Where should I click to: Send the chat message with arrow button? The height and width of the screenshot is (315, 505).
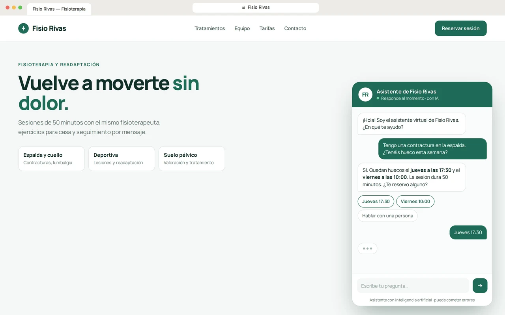480,286
